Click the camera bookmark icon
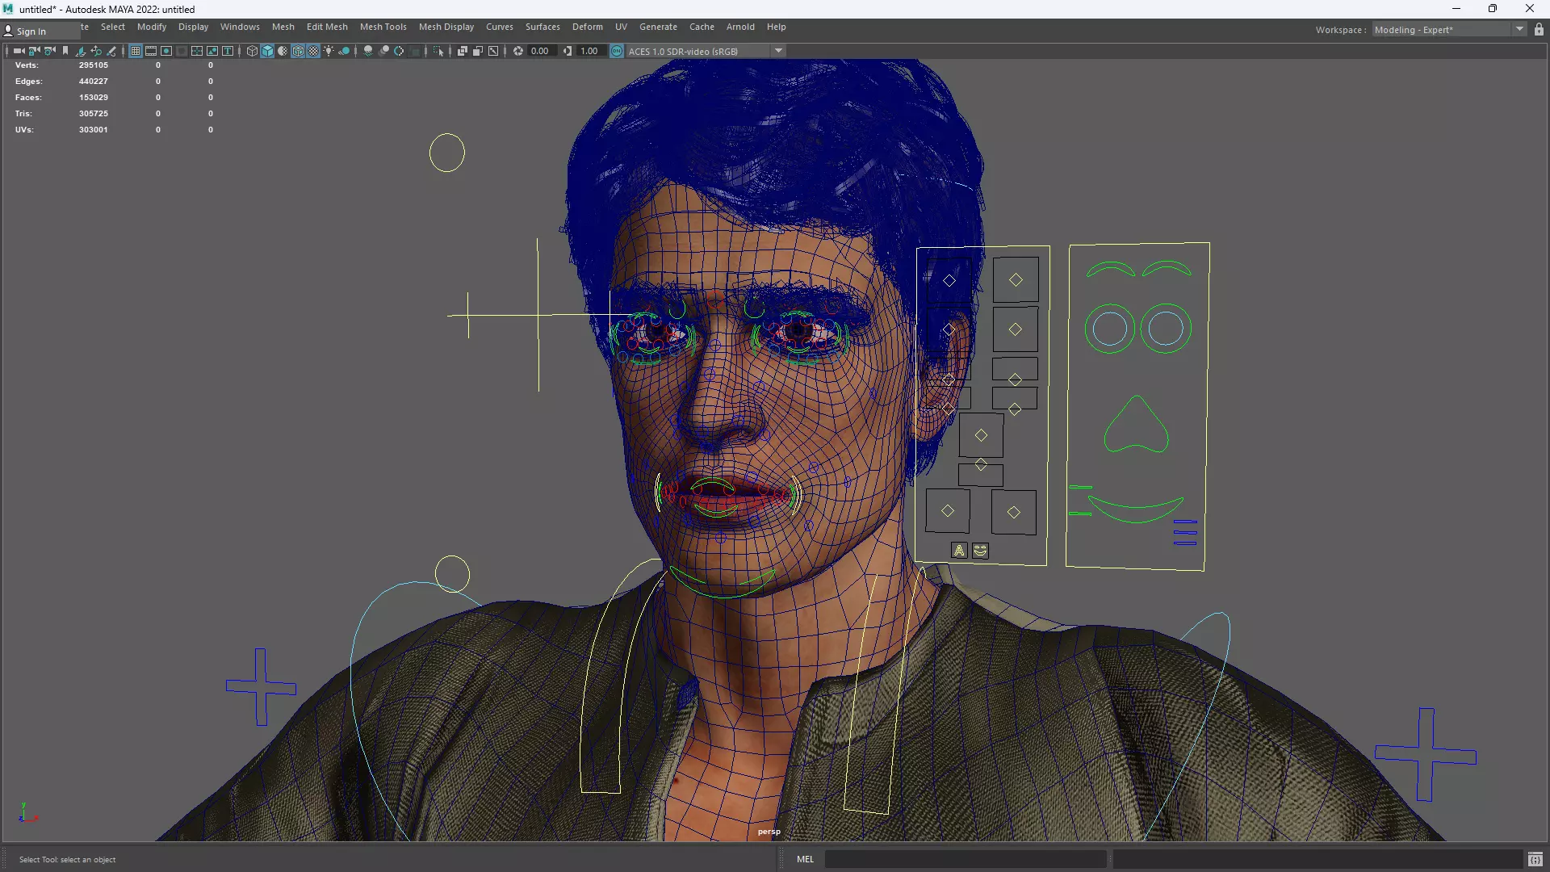1550x872 pixels. pyautogui.click(x=65, y=51)
